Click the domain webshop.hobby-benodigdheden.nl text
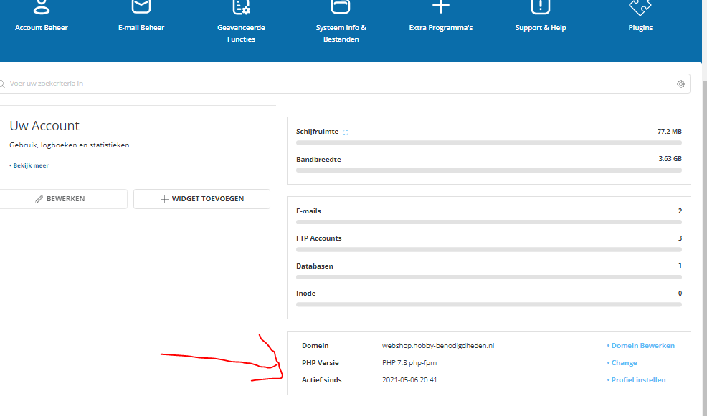The height and width of the screenshot is (416, 707). (x=438, y=346)
